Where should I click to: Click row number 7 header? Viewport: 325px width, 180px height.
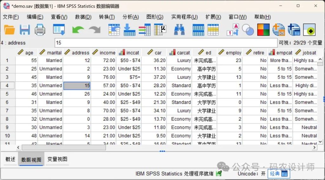click(7, 111)
